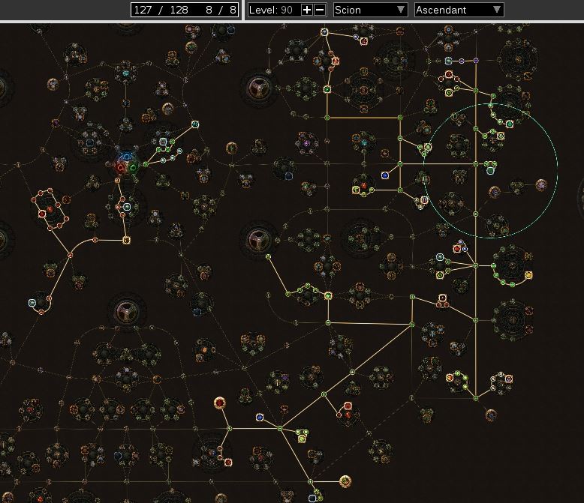The height and width of the screenshot is (503, 584).
Task: Click green notable ending curved path inside teal ring
Action: (x=509, y=124)
